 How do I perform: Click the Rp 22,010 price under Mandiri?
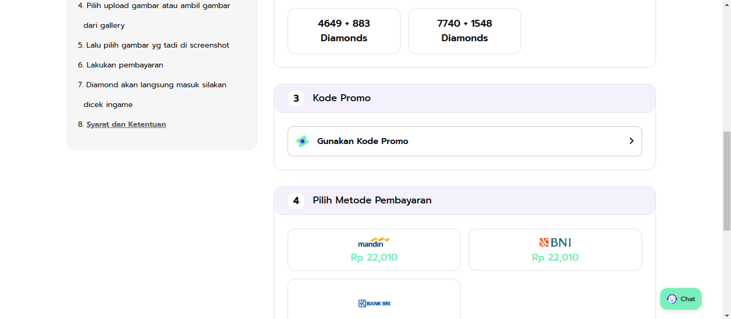pos(374,257)
